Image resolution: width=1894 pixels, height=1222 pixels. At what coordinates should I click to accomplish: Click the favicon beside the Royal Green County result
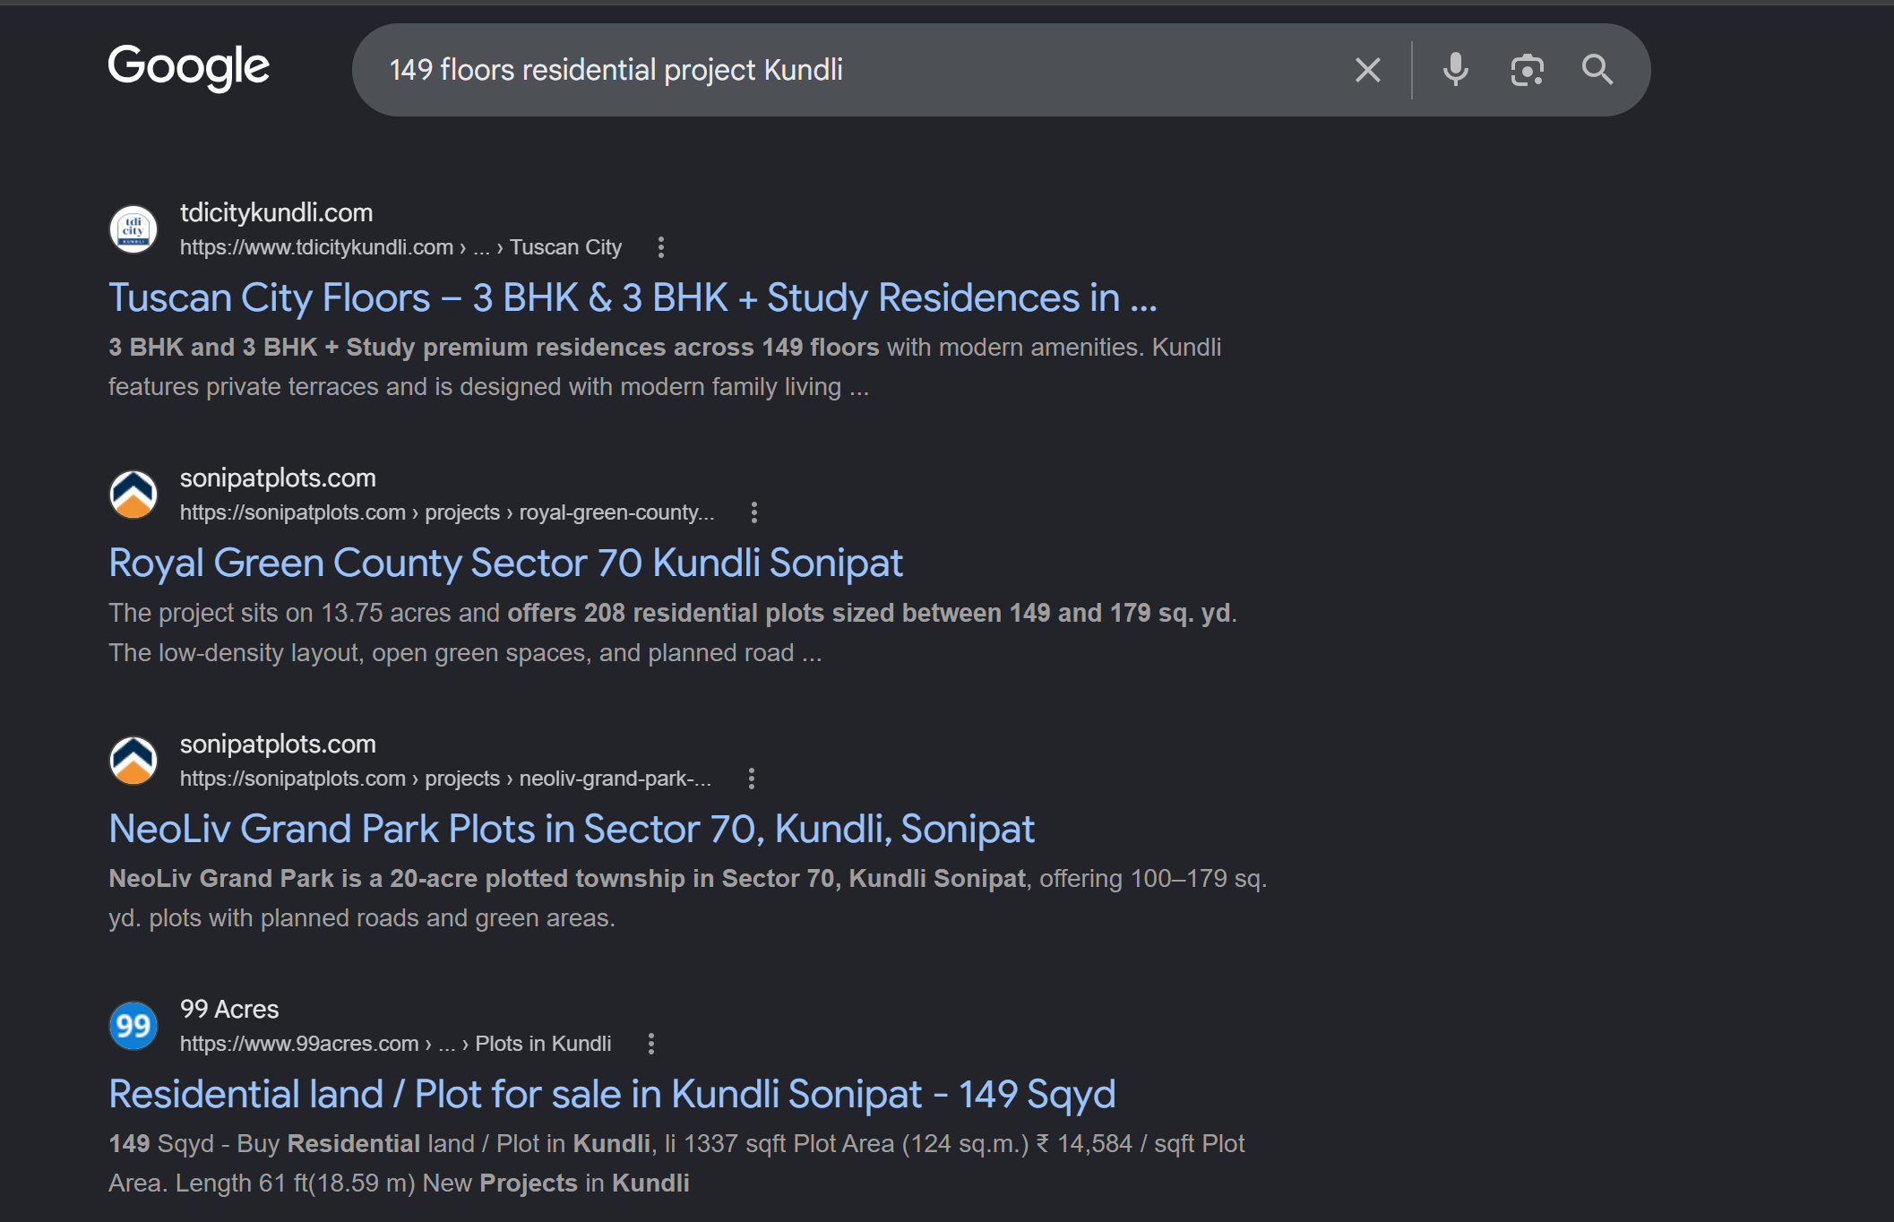tap(133, 495)
